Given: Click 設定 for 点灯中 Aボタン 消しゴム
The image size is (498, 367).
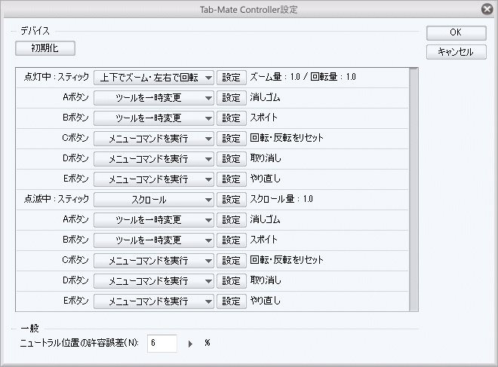Looking at the screenshot, I should click(x=232, y=98).
